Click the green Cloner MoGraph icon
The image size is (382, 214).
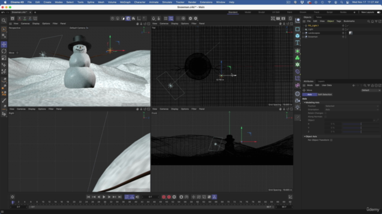click(x=297, y=58)
